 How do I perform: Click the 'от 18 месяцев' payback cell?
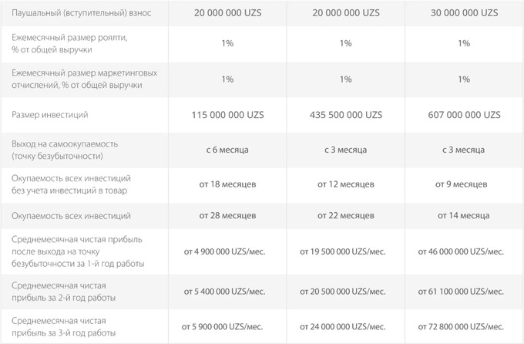[227, 185]
